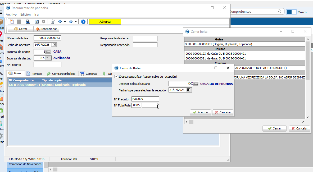This screenshot has width=313, height=172.
Task: Click the search magnifier icon in Comprobantes box
Action: tap(280, 11)
